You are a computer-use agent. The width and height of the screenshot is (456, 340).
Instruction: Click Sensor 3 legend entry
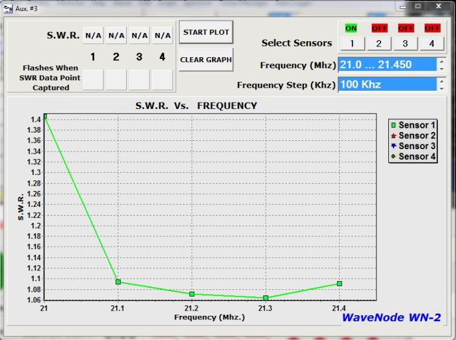tap(413, 146)
